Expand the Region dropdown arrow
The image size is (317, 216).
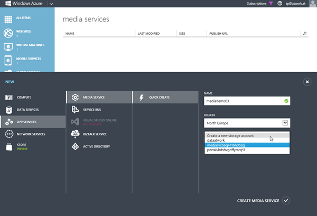pos(285,122)
